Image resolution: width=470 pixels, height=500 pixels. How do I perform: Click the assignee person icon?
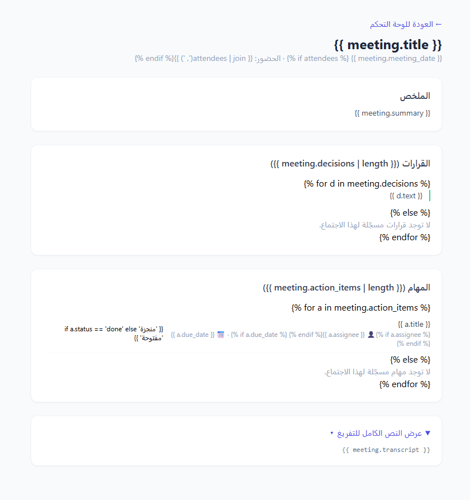pyautogui.click(x=371, y=335)
